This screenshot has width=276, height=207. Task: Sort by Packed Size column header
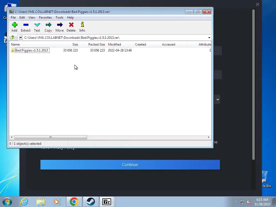[93, 44]
